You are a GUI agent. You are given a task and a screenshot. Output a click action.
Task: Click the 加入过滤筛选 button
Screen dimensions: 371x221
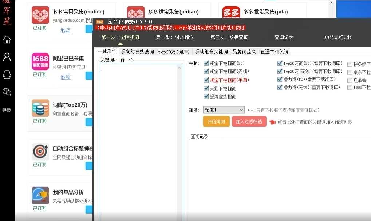pos(249,122)
